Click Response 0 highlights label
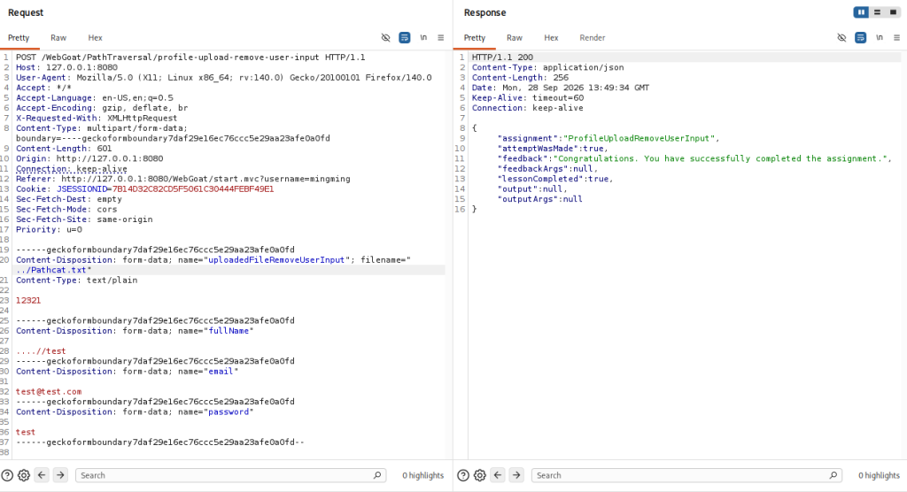 [879, 475]
